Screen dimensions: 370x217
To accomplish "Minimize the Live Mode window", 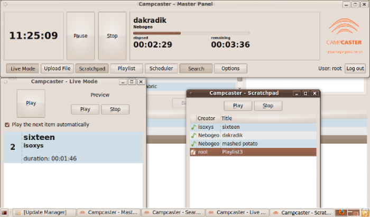I will (x=123, y=82).
